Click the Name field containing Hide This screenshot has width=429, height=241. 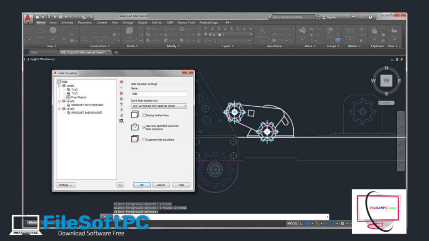click(159, 94)
